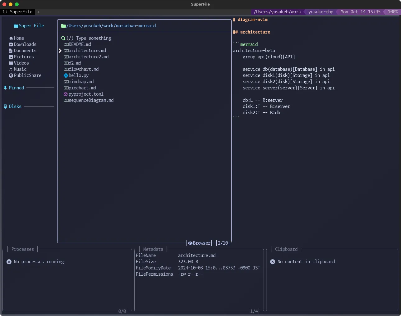Click the package icon of pyproject.toml
This screenshot has width=401, height=316.
(x=66, y=94)
